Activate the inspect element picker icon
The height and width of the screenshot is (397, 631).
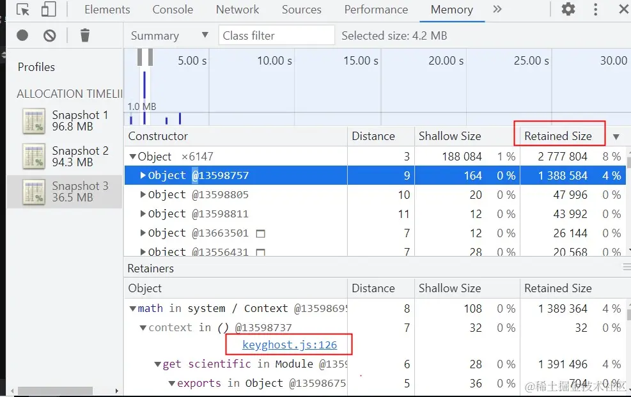(23, 10)
